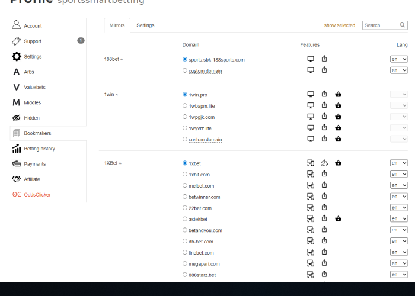Click basket icon for 1wbapm.life
This screenshot has width=415, height=296.
[339, 105]
